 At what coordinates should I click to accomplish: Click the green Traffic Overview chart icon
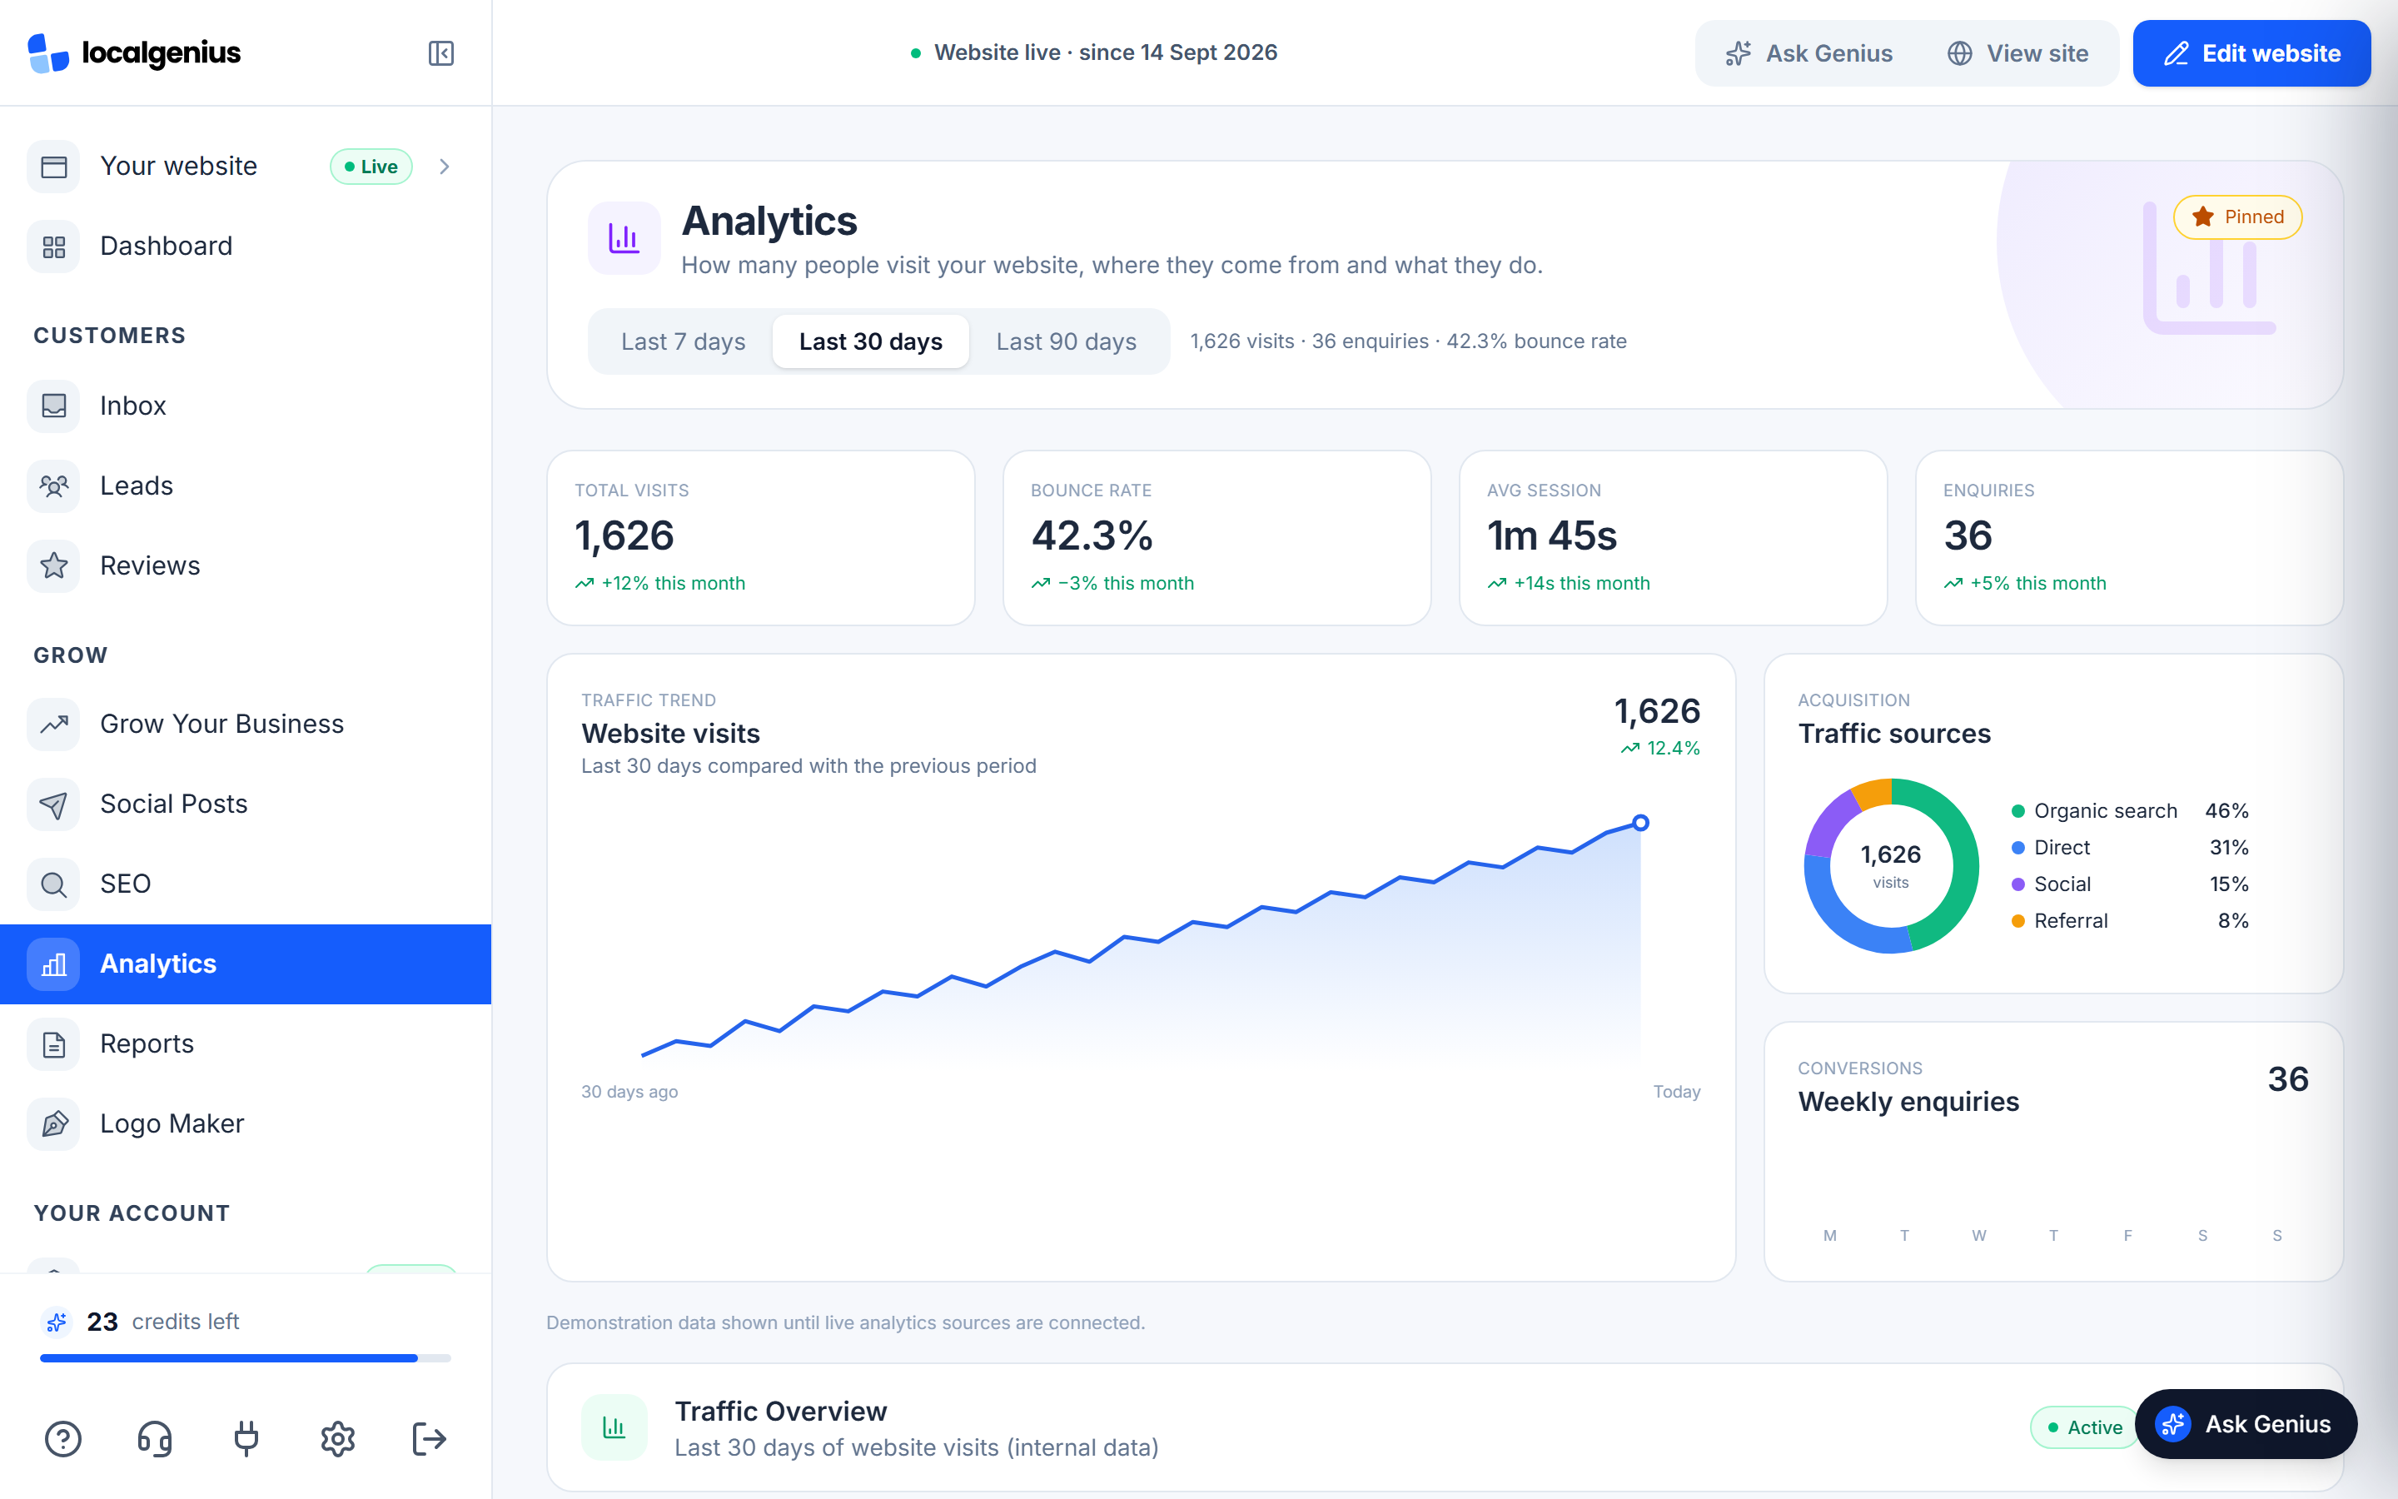tap(614, 1427)
